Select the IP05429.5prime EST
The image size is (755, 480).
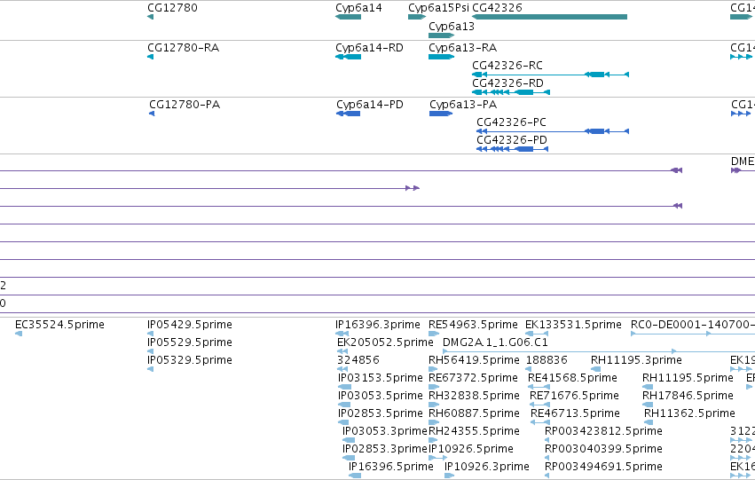(190, 325)
